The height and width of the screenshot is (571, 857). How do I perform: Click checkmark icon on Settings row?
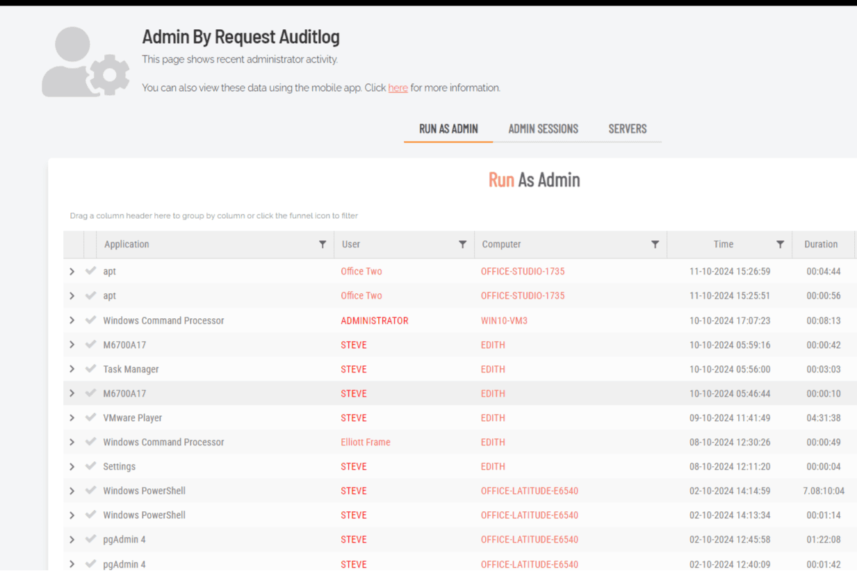point(90,466)
